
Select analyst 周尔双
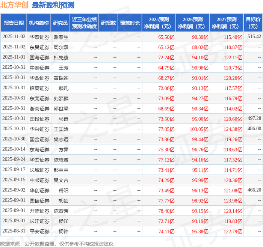61,47
